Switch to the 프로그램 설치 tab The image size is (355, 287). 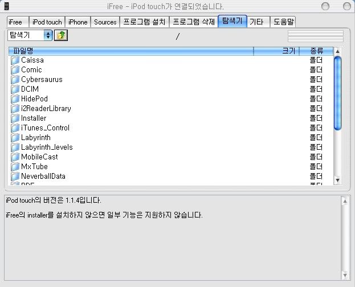[x=144, y=22]
